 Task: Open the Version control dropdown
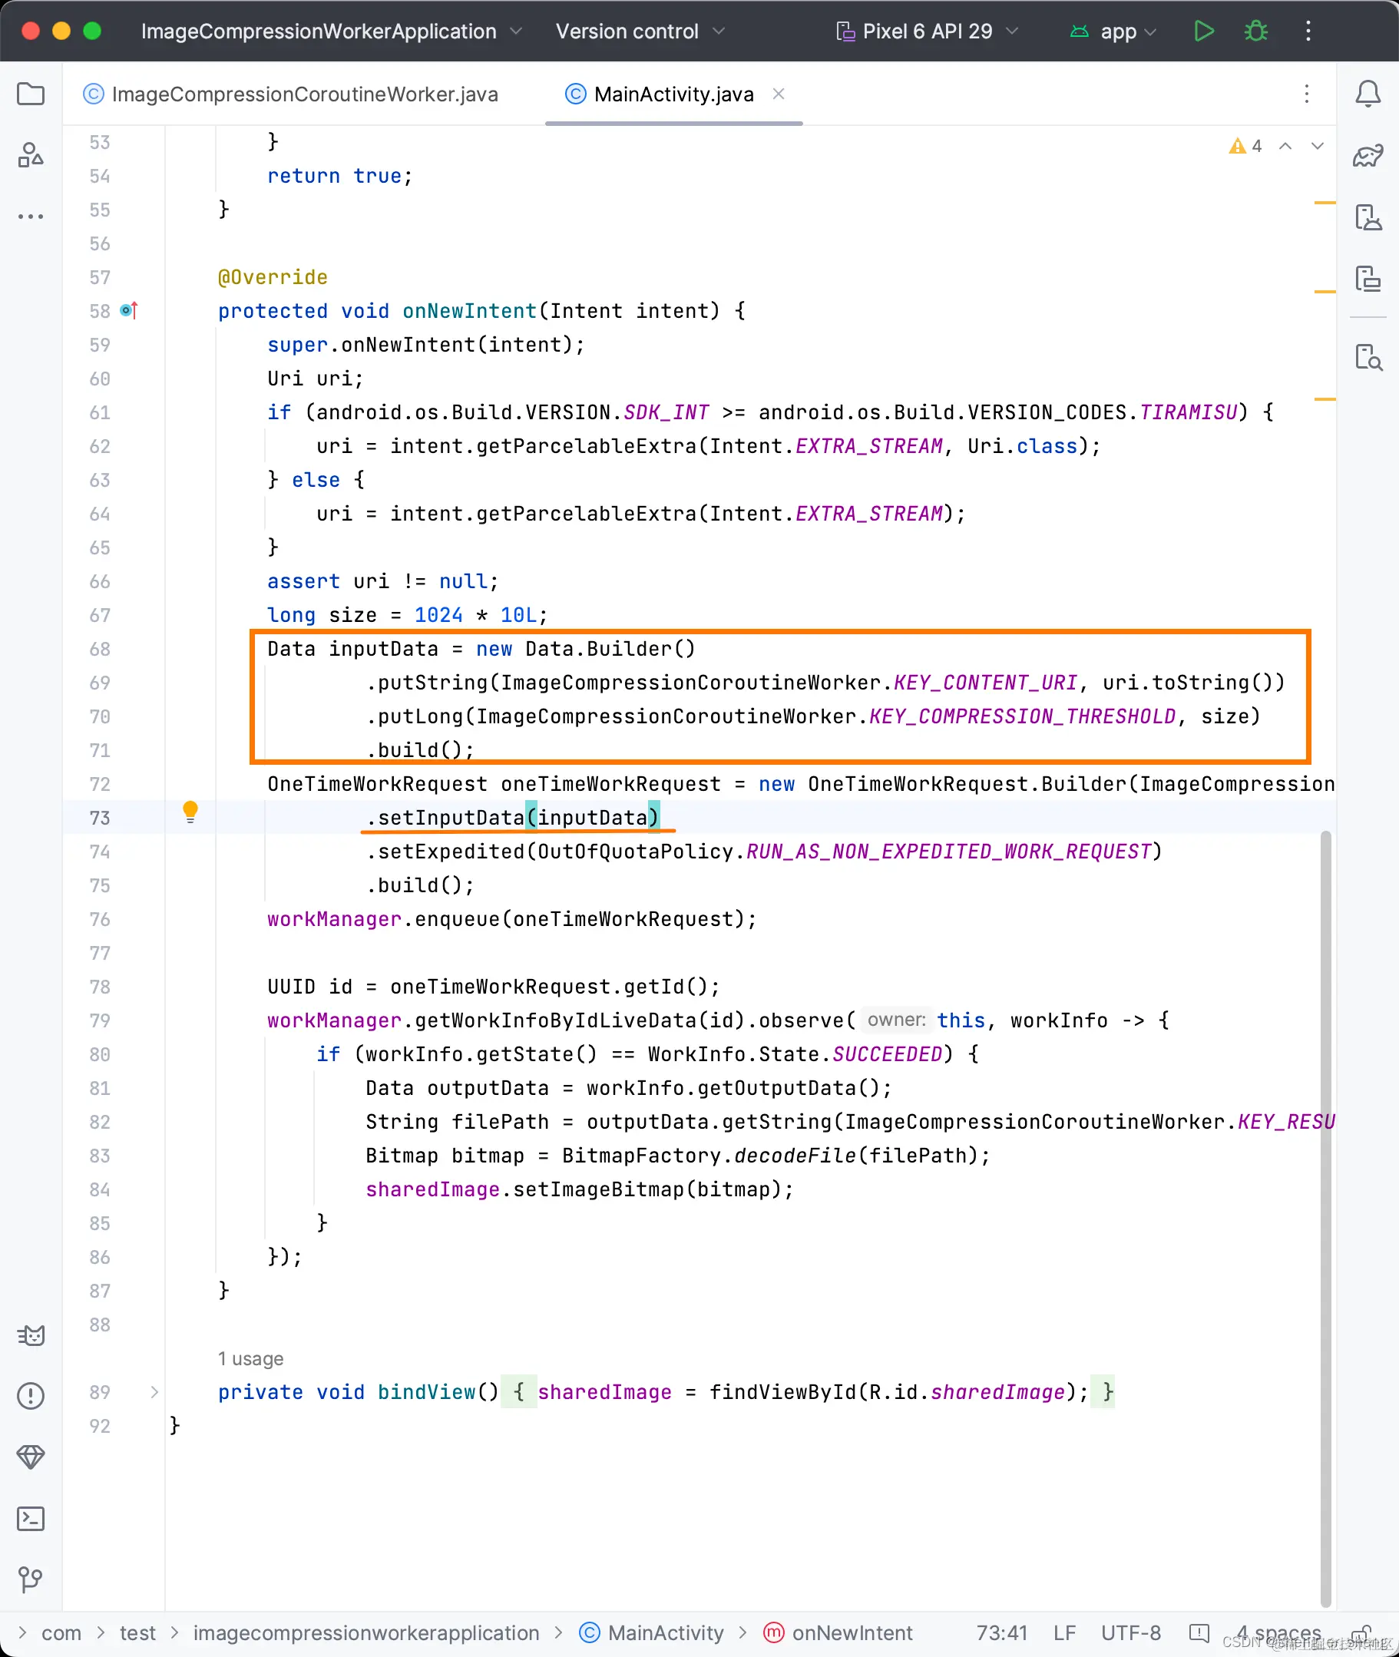(640, 31)
